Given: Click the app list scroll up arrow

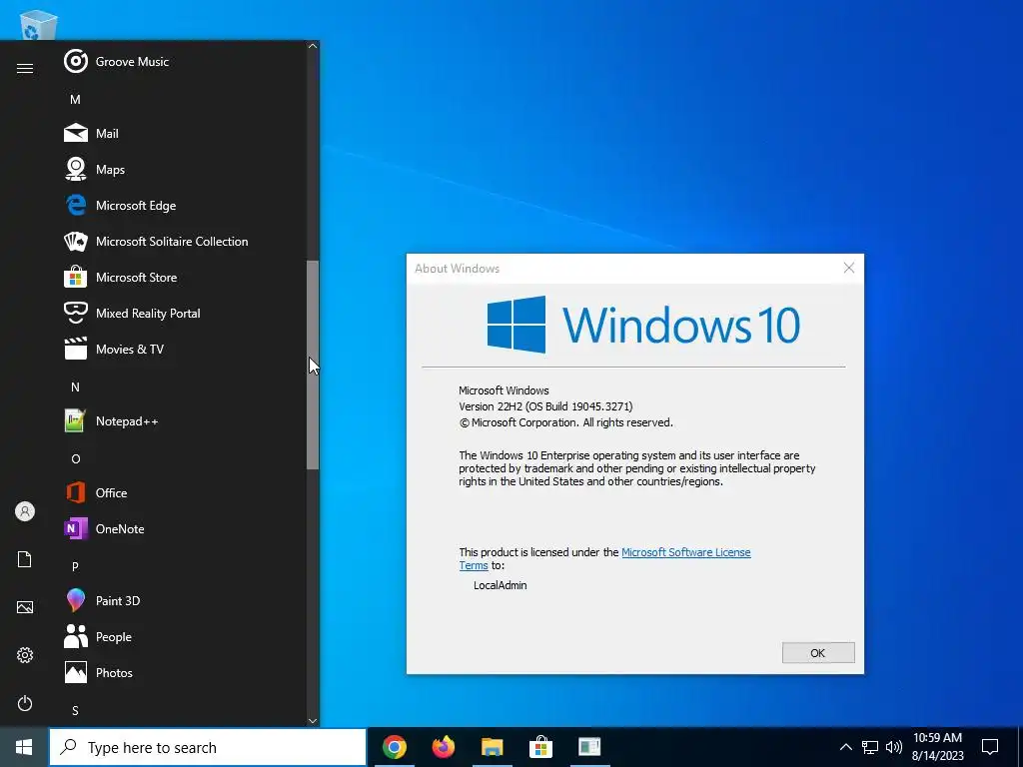Looking at the screenshot, I should click(313, 46).
